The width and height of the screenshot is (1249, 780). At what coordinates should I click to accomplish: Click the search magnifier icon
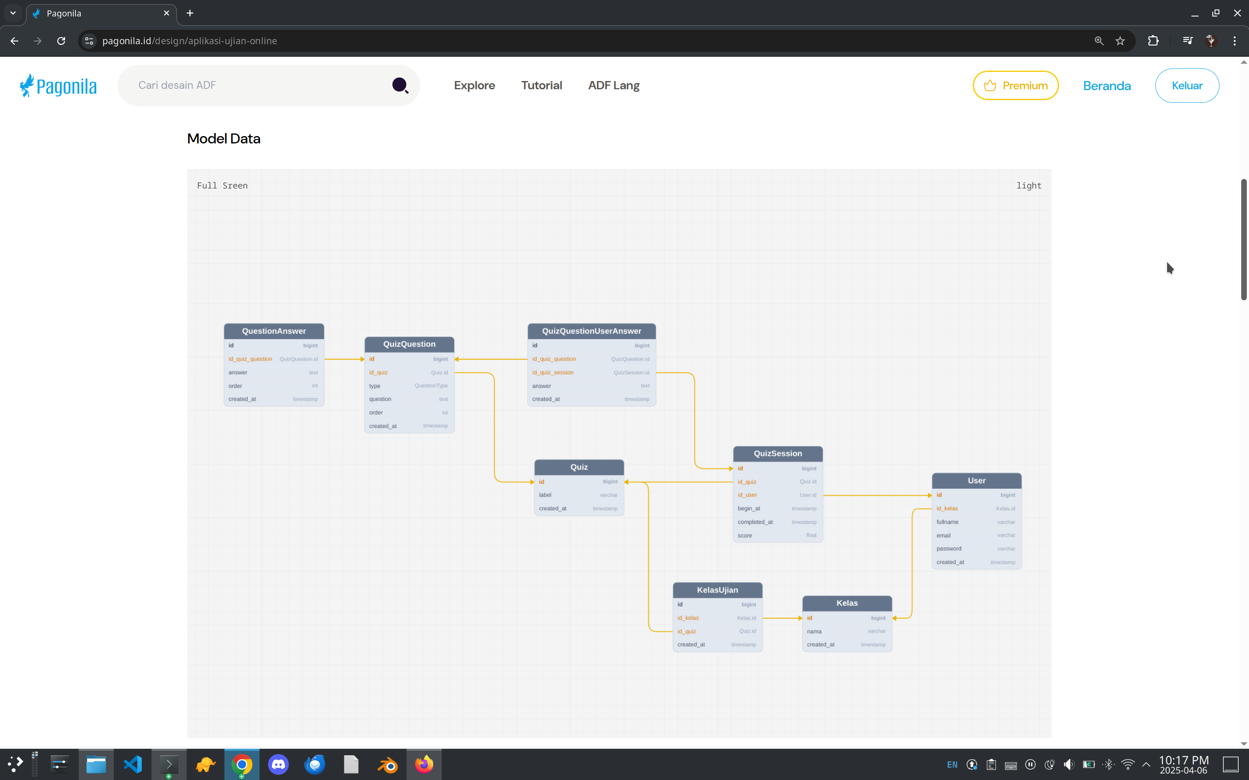(x=400, y=85)
